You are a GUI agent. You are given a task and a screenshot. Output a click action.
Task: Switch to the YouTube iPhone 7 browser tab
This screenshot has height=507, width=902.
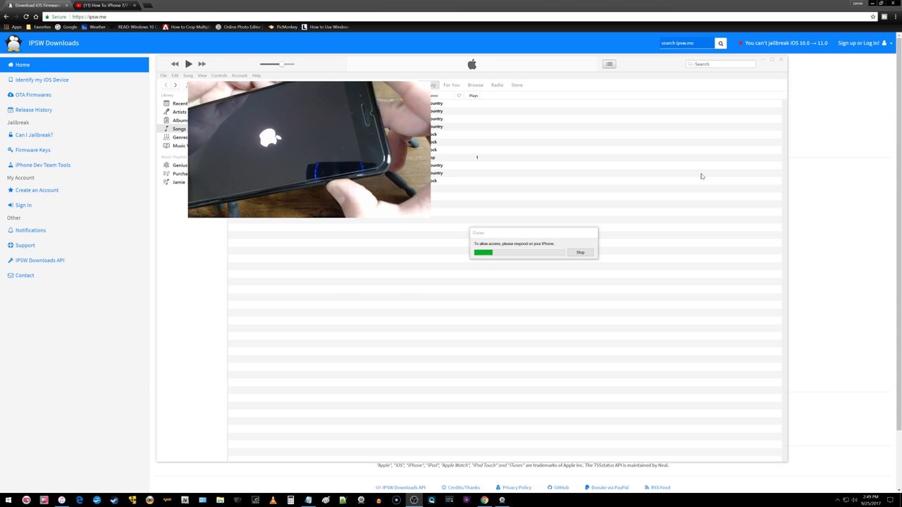[106, 5]
